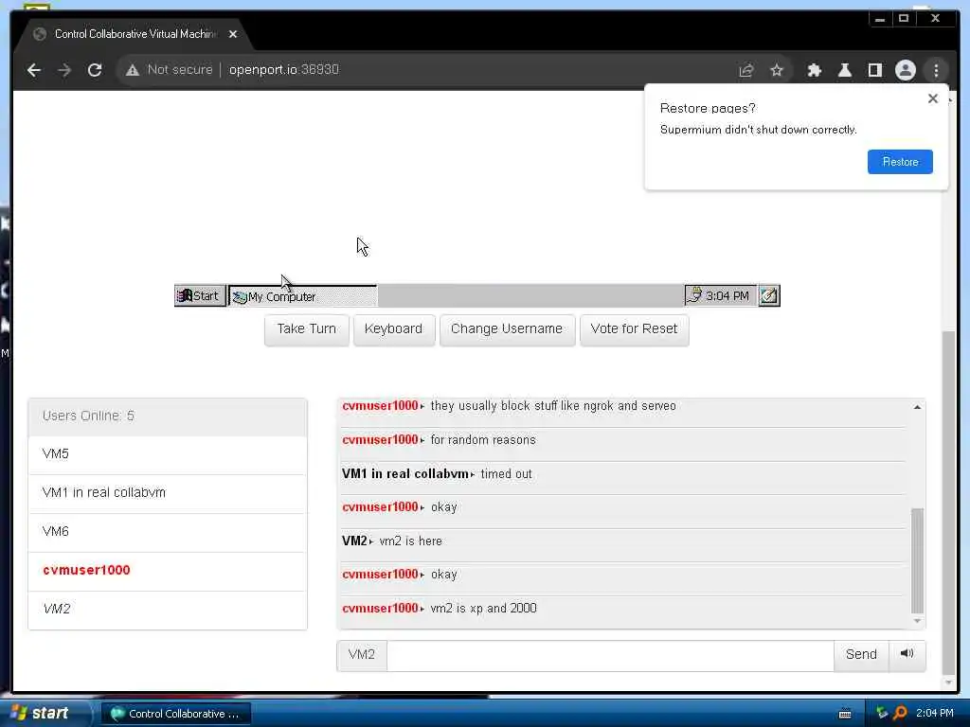Select Control Collaborative taskbar button

(x=175, y=714)
